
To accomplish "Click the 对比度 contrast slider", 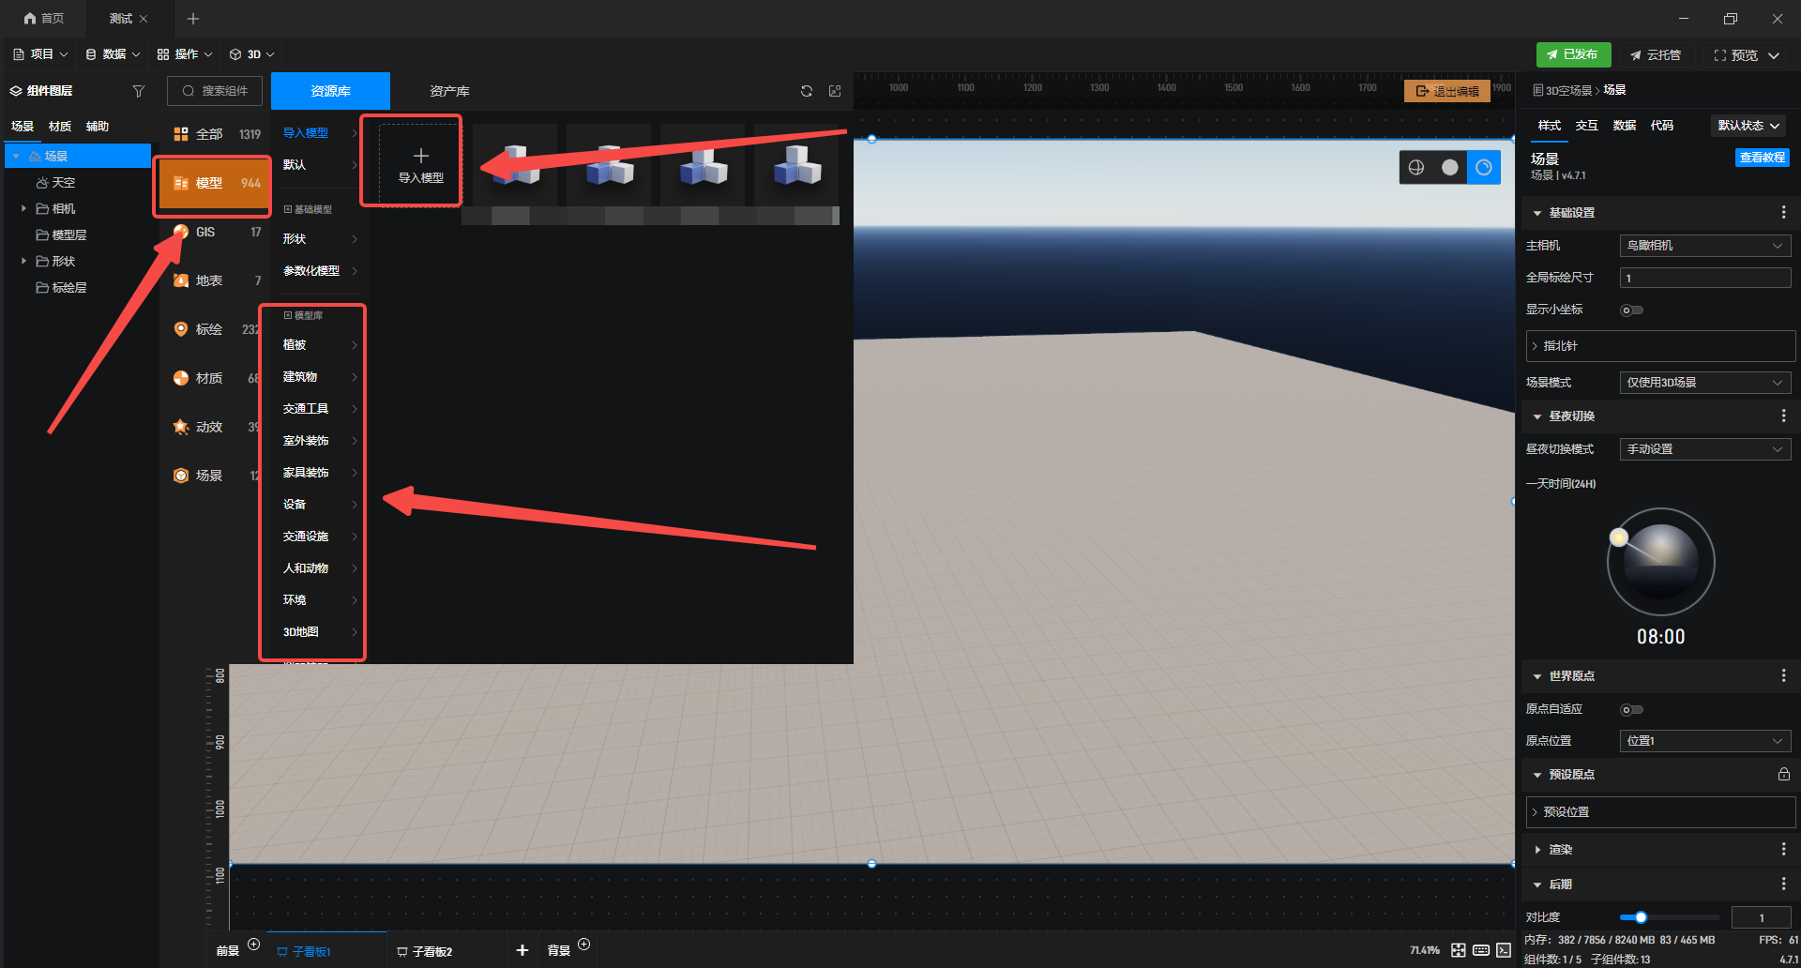I will click(x=1669, y=917).
